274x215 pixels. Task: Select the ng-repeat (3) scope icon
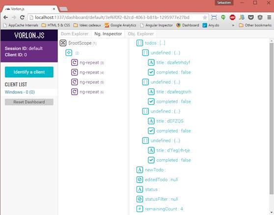tap(75, 62)
